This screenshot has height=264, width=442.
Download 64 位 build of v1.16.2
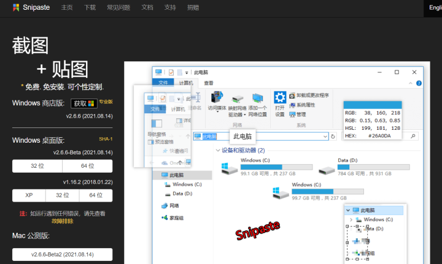[x=96, y=195]
